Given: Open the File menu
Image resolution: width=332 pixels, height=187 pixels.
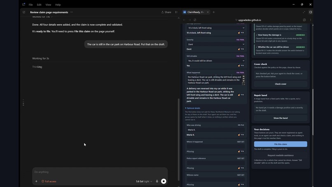Looking at the screenshot, I should click(31, 5).
